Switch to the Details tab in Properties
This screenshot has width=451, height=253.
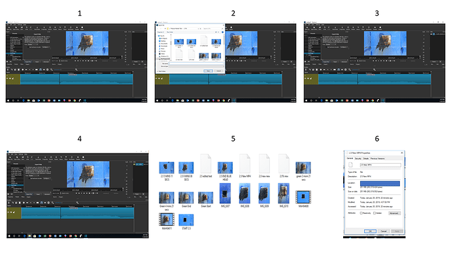tap(365, 158)
